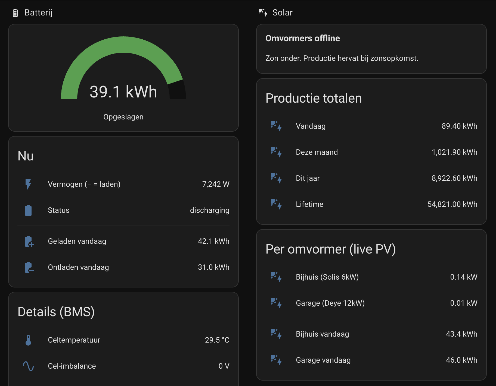Open Deze maand production entity details
Screen dimensions: 496x386
click(371, 152)
